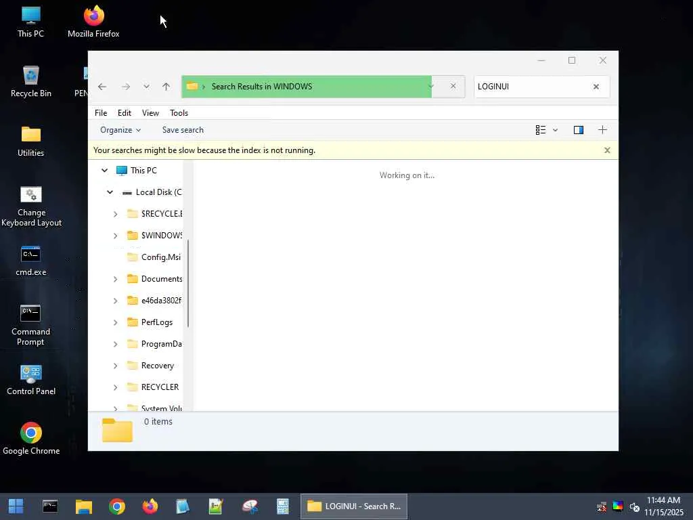693x520 pixels.
Task: Expand the Documents folder node
Action: [115, 279]
